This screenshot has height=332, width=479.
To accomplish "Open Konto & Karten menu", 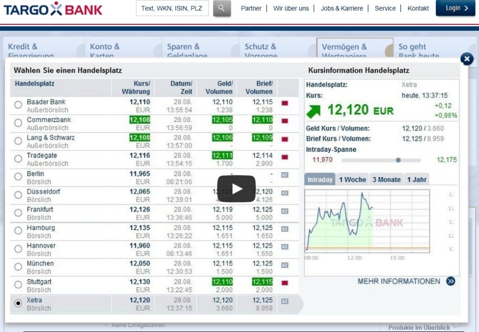I will coord(123,48).
